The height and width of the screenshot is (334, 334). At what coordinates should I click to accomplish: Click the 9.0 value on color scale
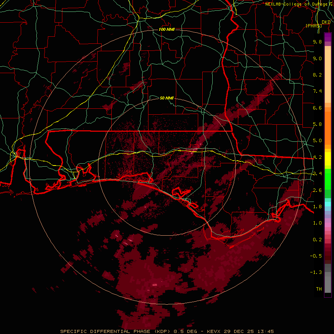317,58
